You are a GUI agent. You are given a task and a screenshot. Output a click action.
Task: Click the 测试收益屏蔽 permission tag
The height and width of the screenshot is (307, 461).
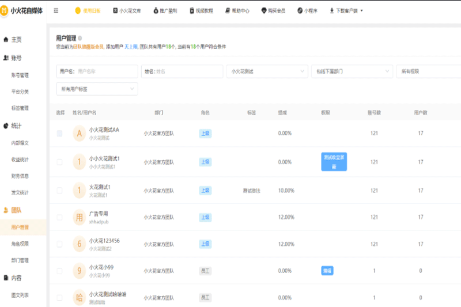click(334, 162)
